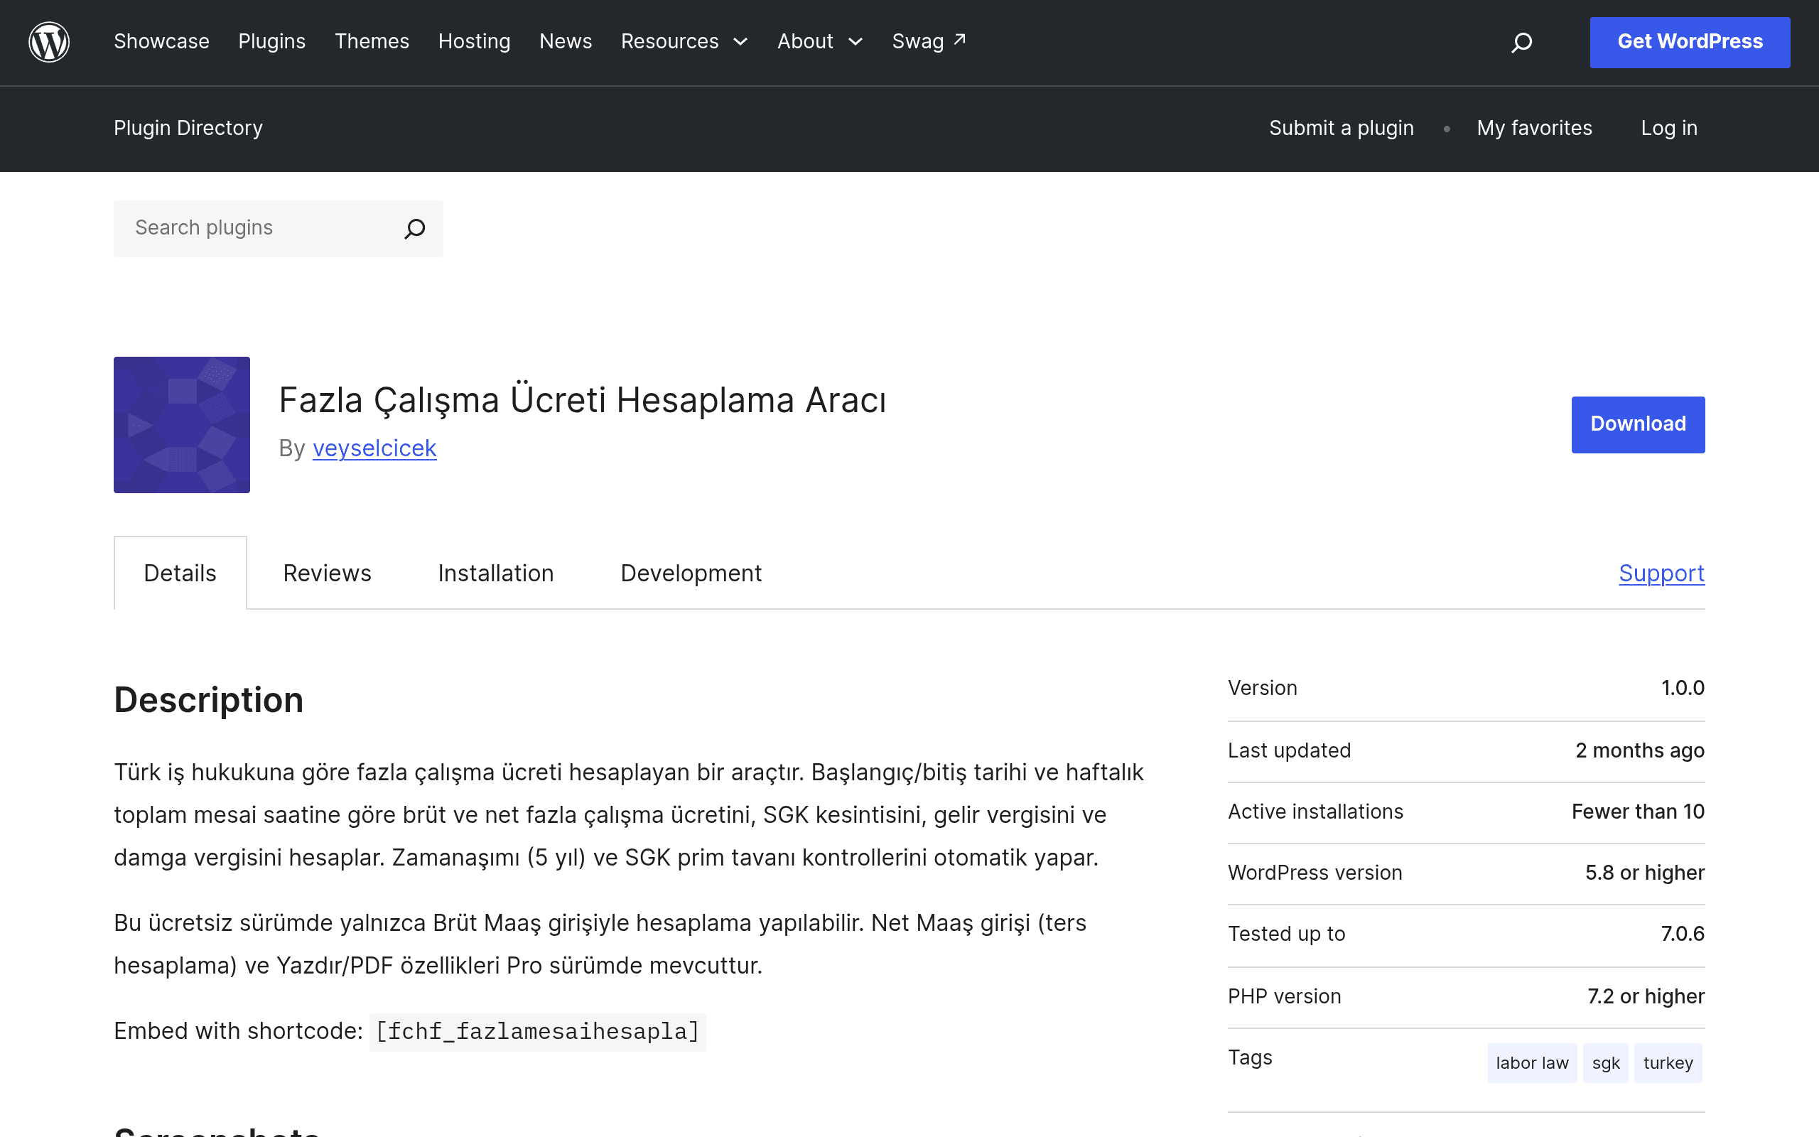Click the tested up to value 7.0.6

pos(1682,934)
